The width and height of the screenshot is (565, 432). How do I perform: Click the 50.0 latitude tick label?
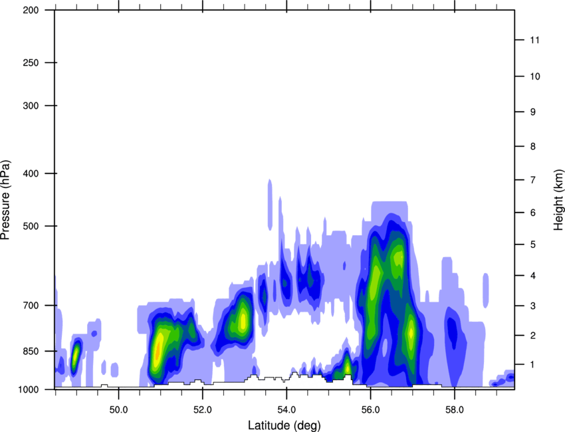(x=118, y=410)
